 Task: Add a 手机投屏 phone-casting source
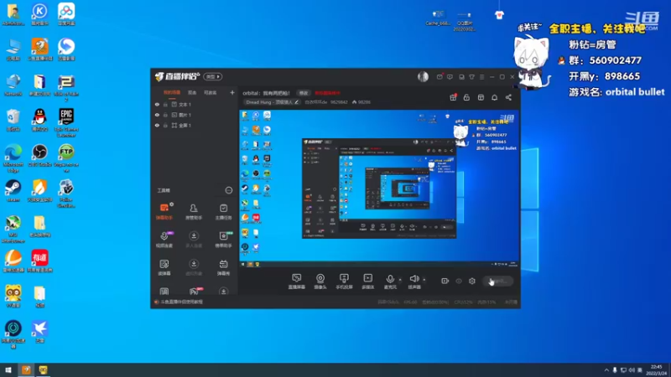(344, 281)
